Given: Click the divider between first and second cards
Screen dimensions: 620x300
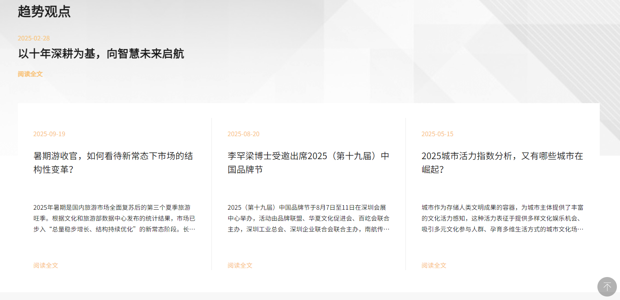Looking at the screenshot, I should [x=211, y=194].
